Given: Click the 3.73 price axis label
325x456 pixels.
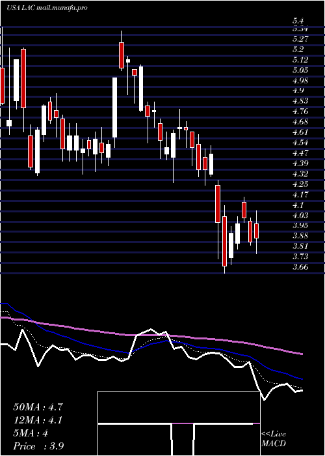Looking at the screenshot, I should click(x=300, y=257).
